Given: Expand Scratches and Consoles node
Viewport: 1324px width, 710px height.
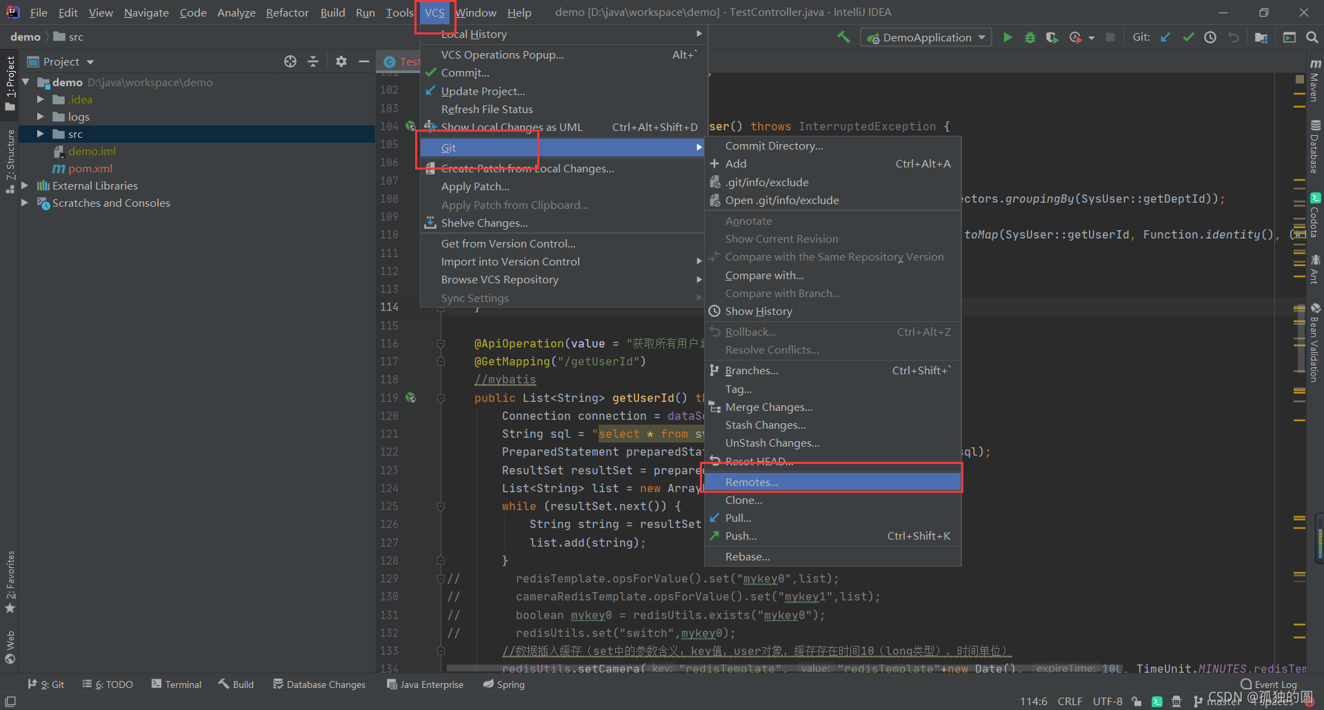Looking at the screenshot, I should click(25, 203).
